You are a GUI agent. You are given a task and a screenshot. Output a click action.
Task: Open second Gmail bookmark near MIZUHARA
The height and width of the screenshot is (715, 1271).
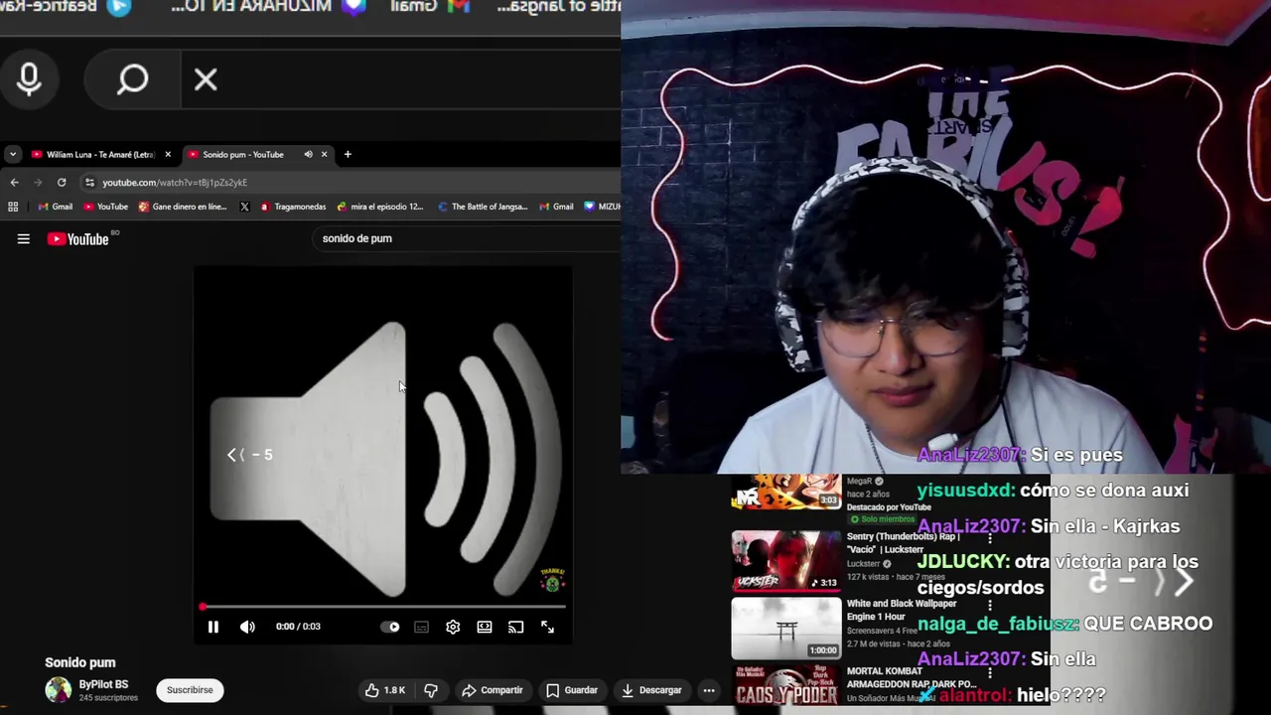tap(556, 207)
